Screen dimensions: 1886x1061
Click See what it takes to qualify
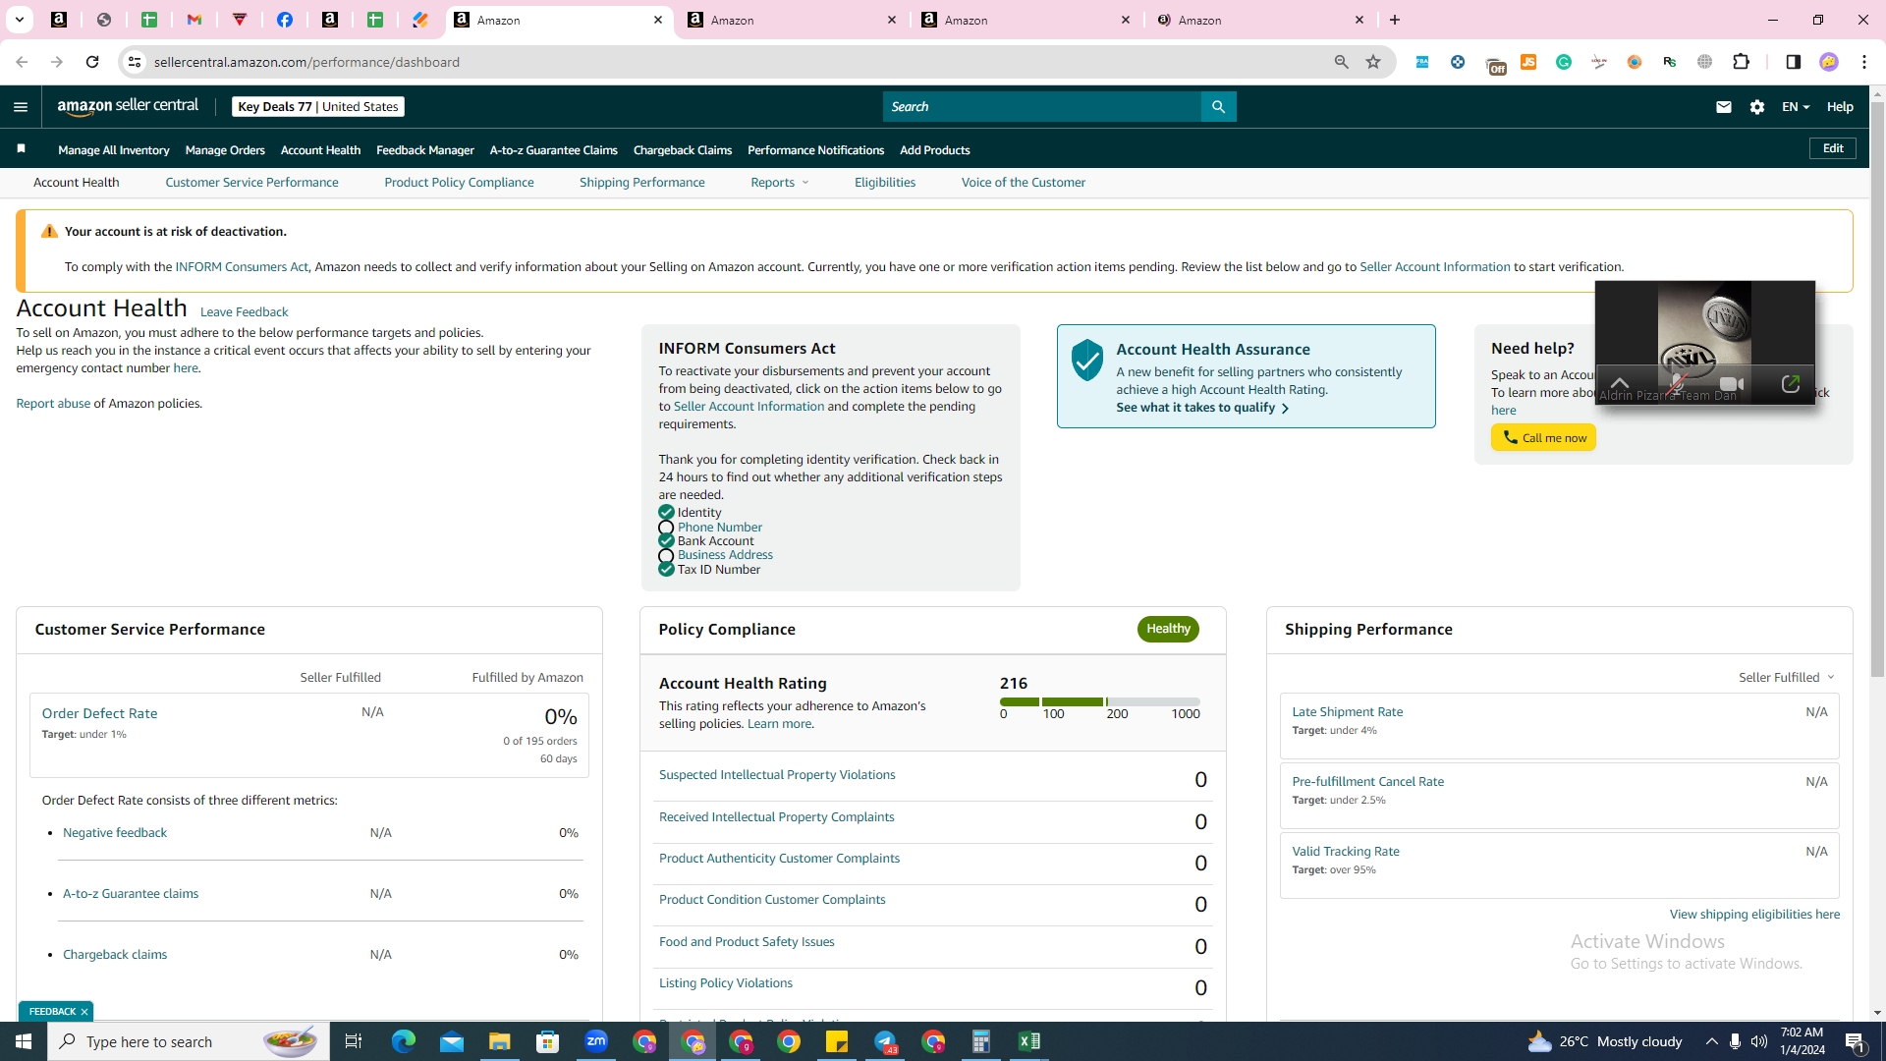point(1202,408)
